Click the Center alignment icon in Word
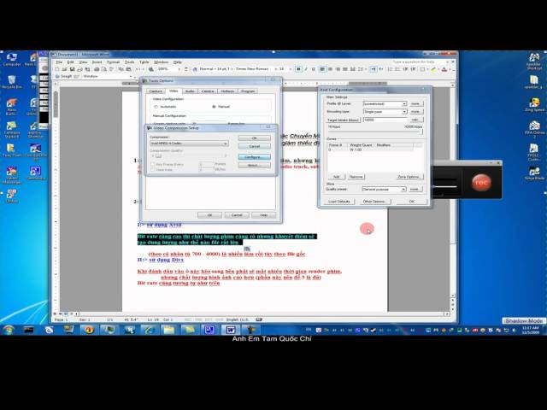Viewport: 547px width, 410px height. click(330, 69)
